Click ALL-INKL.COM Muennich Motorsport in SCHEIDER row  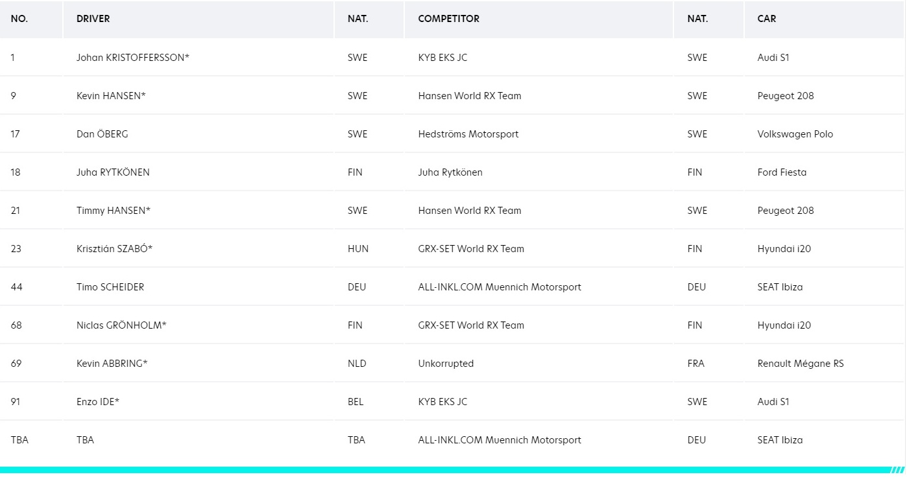coord(500,286)
